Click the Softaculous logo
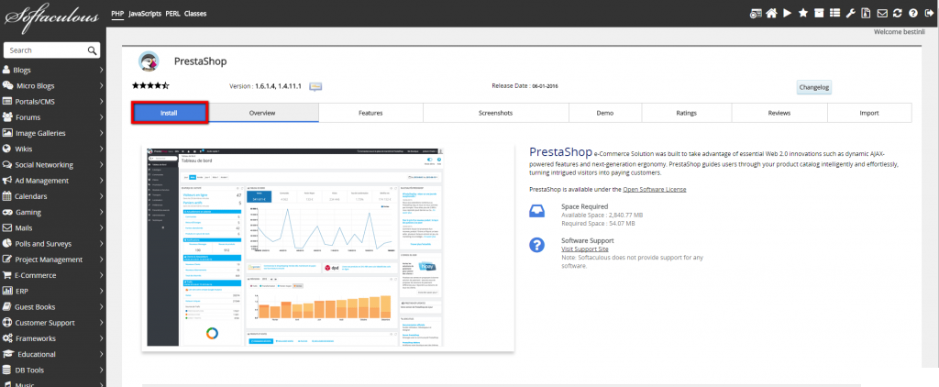The height and width of the screenshot is (387, 939). [52, 17]
